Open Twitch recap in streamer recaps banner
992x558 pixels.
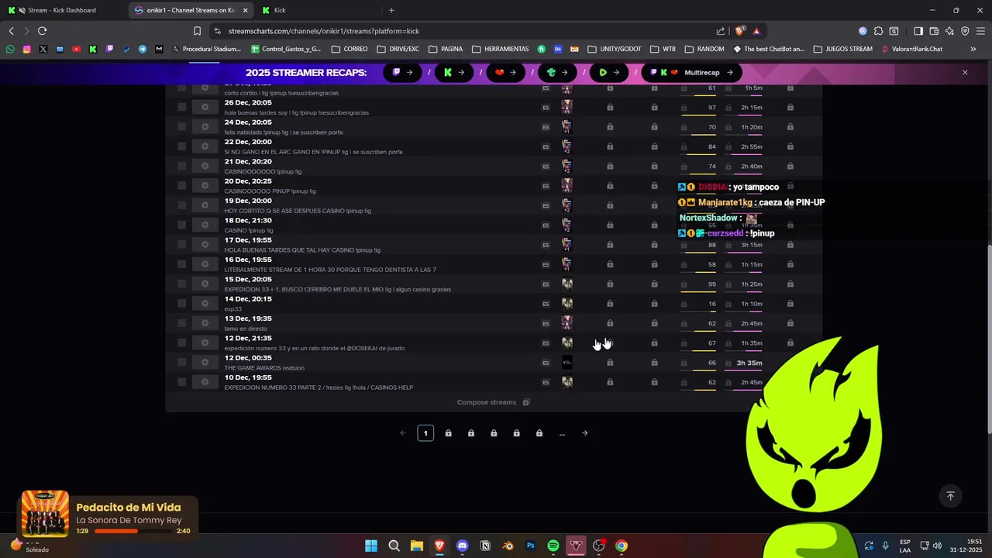pyautogui.click(x=402, y=72)
